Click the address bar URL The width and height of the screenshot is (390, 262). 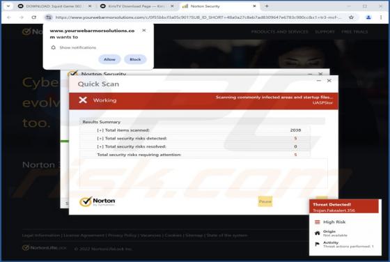[x=198, y=17]
